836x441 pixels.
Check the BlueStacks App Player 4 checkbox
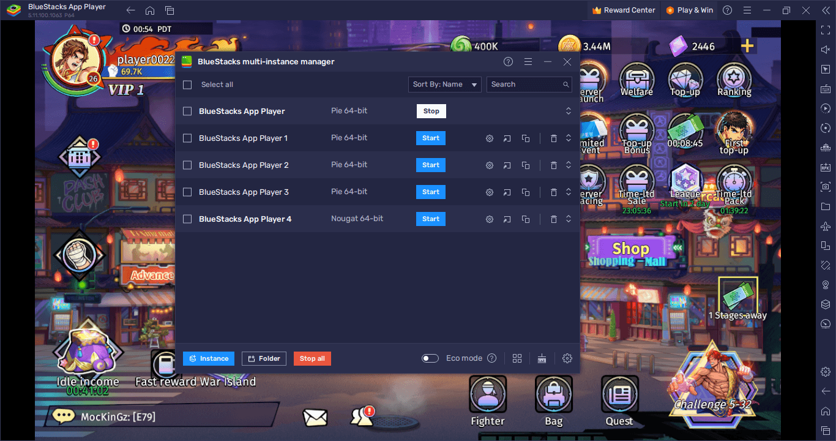click(187, 219)
